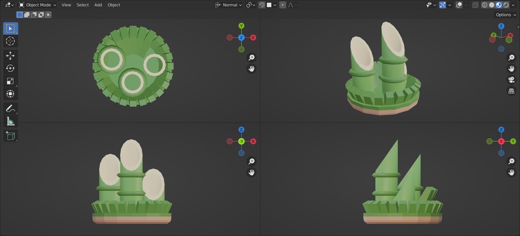Select the Move tool
This screenshot has height=236, width=520.
(11, 56)
